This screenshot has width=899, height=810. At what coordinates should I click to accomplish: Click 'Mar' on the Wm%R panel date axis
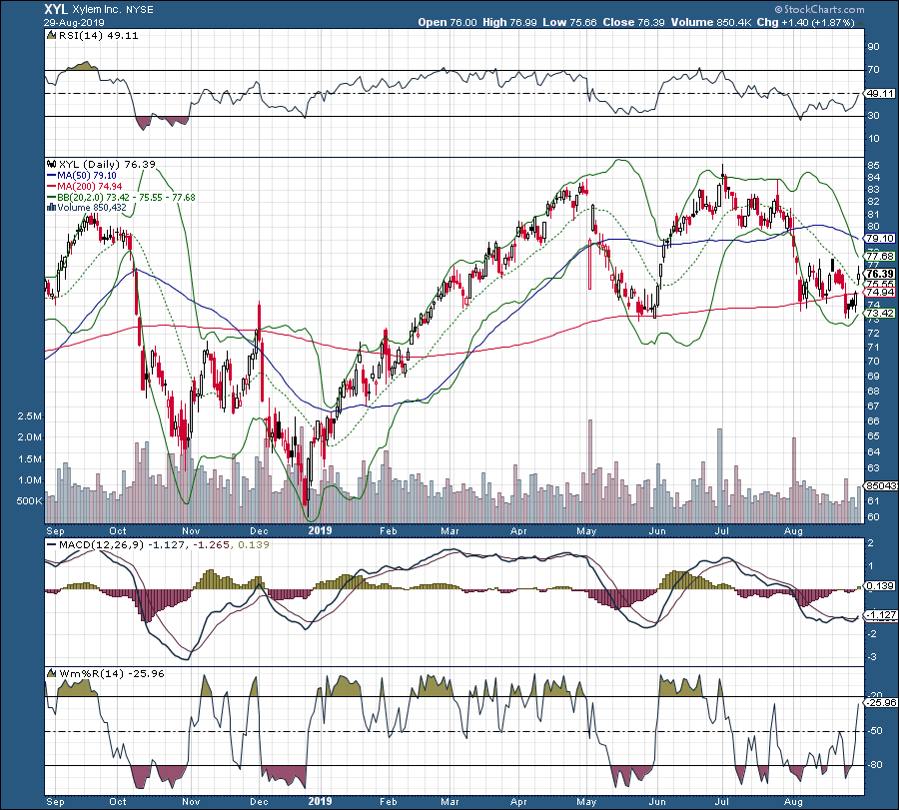tap(450, 801)
